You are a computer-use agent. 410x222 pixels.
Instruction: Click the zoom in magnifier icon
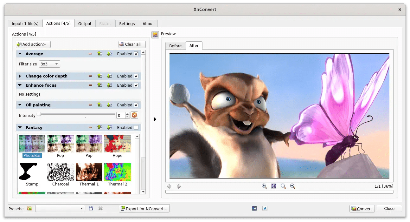(x=264, y=186)
